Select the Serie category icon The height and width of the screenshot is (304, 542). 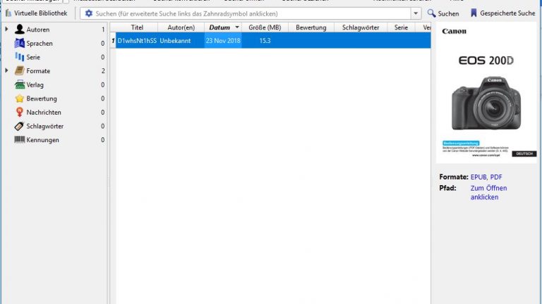click(20, 57)
